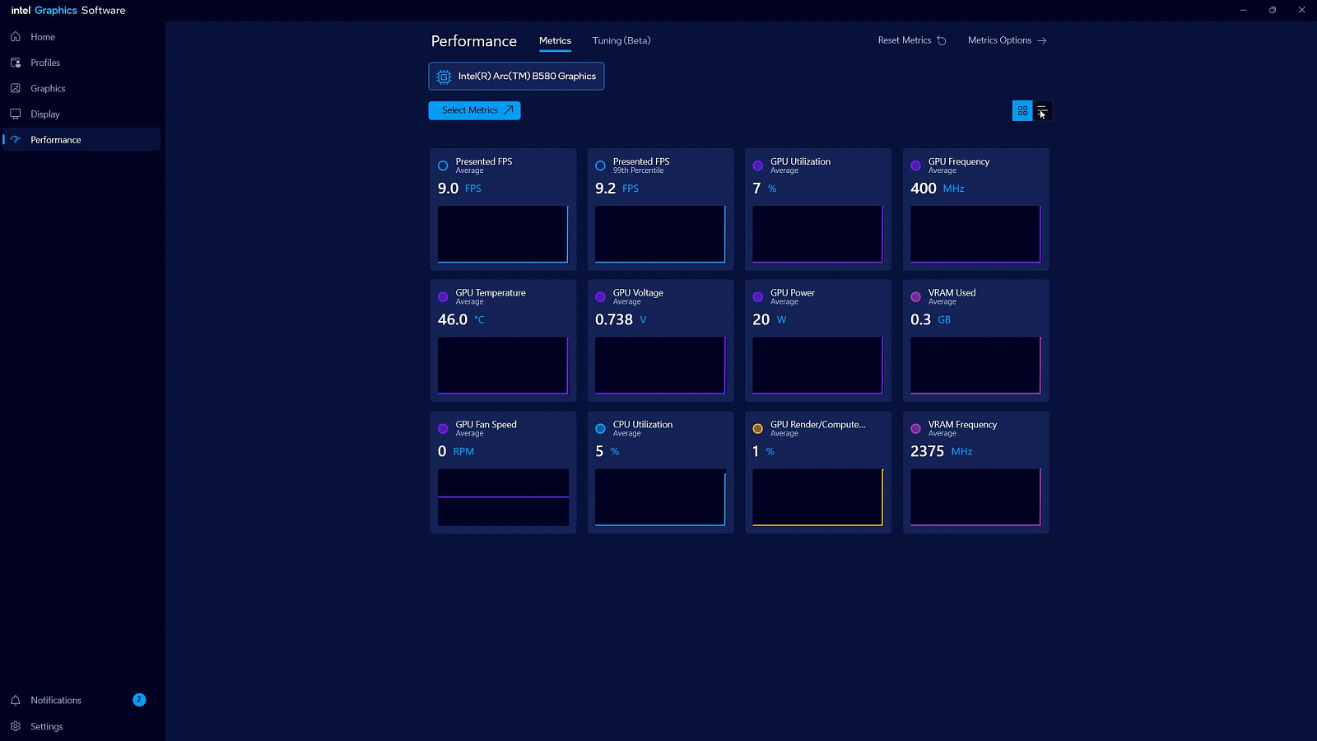Click the VRAM Frequency graph
The height and width of the screenshot is (741, 1317).
[975, 497]
